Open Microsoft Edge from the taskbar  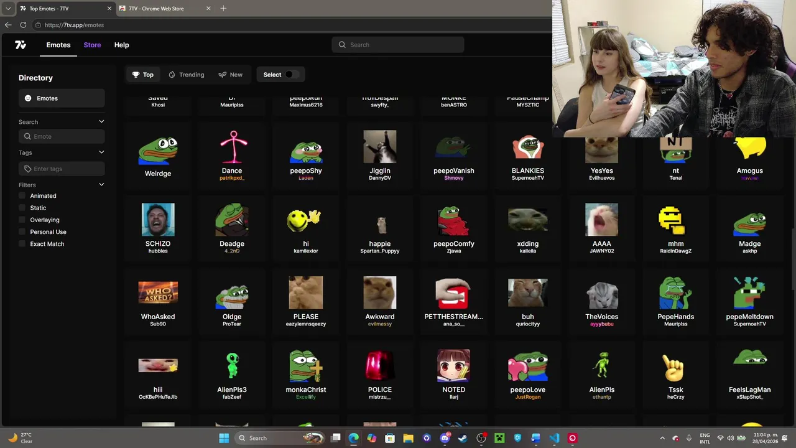353,438
